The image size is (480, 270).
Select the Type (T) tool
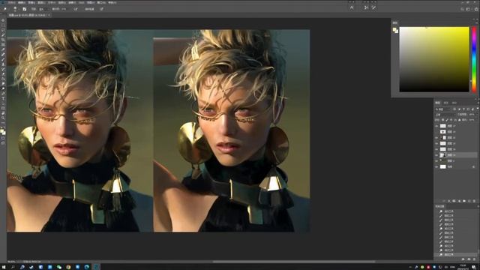3,99
